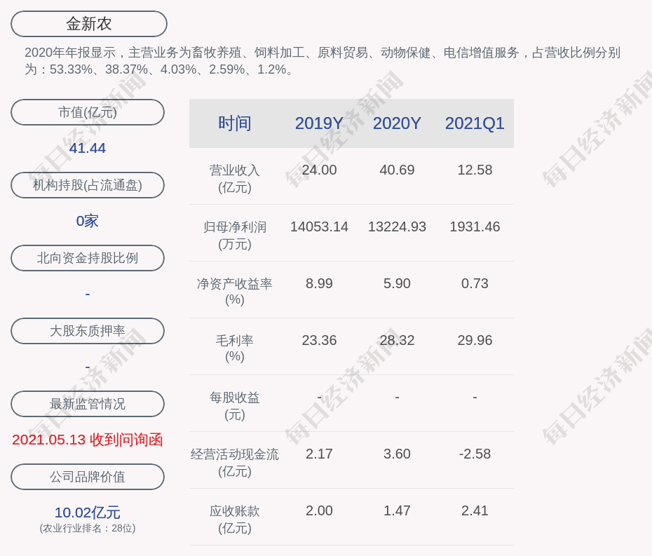Click the 14053.14 net profit cell
The image size is (652, 556).
pyautogui.click(x=319, y=226)
